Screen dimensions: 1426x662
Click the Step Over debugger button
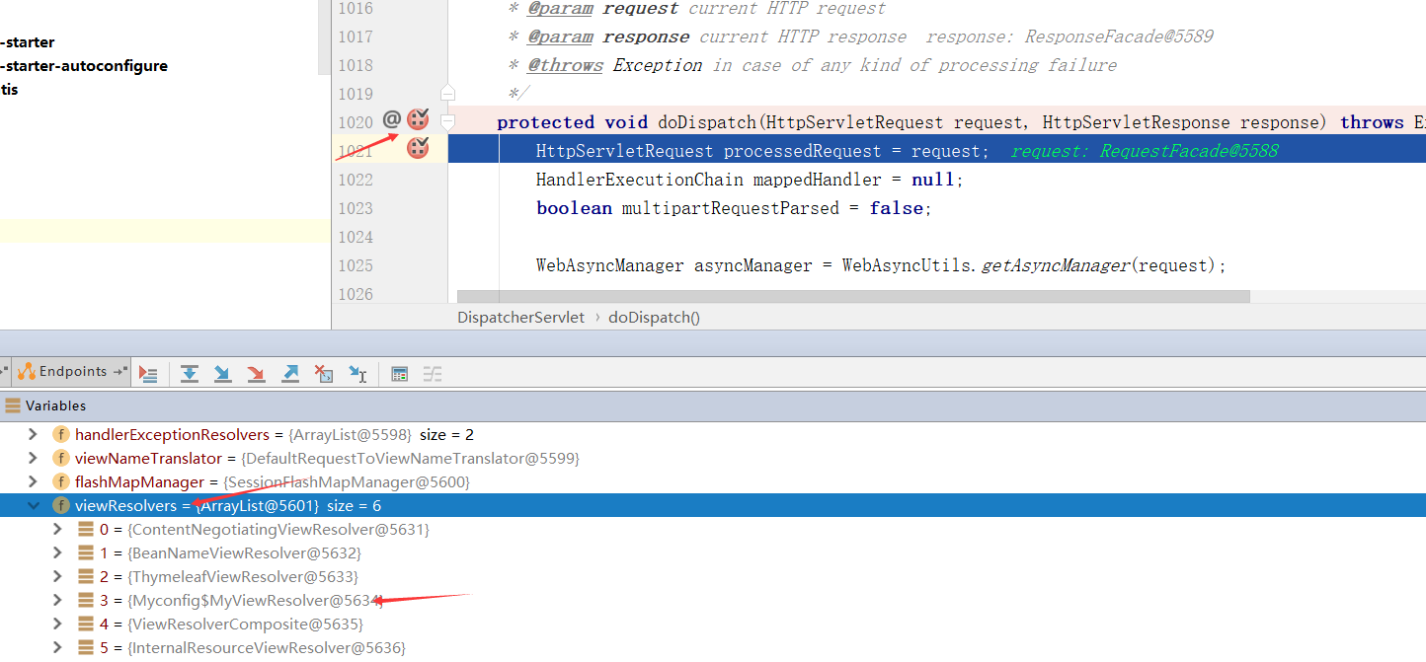(190, 373)
